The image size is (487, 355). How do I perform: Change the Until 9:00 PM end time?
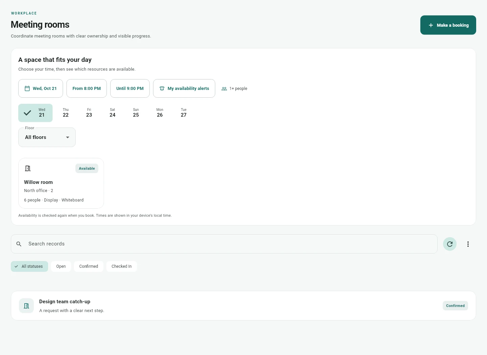pos(130,89)
